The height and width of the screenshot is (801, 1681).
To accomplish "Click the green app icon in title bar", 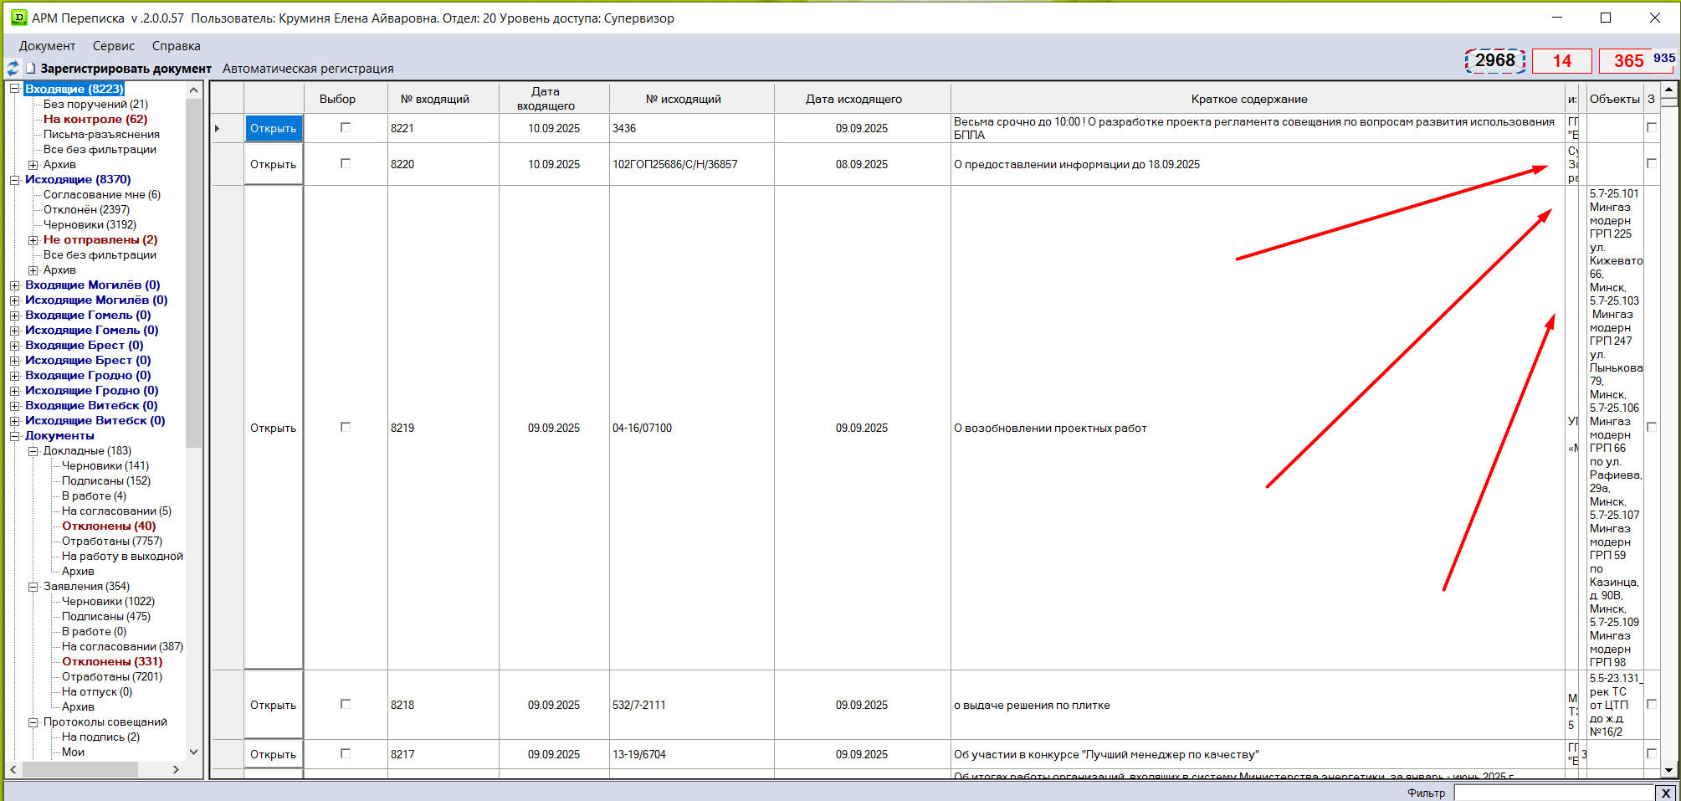I will (18, 18).
